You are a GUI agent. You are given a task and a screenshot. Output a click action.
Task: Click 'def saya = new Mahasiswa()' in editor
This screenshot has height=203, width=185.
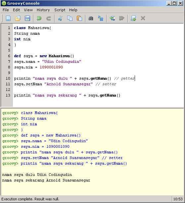point(44,56)
